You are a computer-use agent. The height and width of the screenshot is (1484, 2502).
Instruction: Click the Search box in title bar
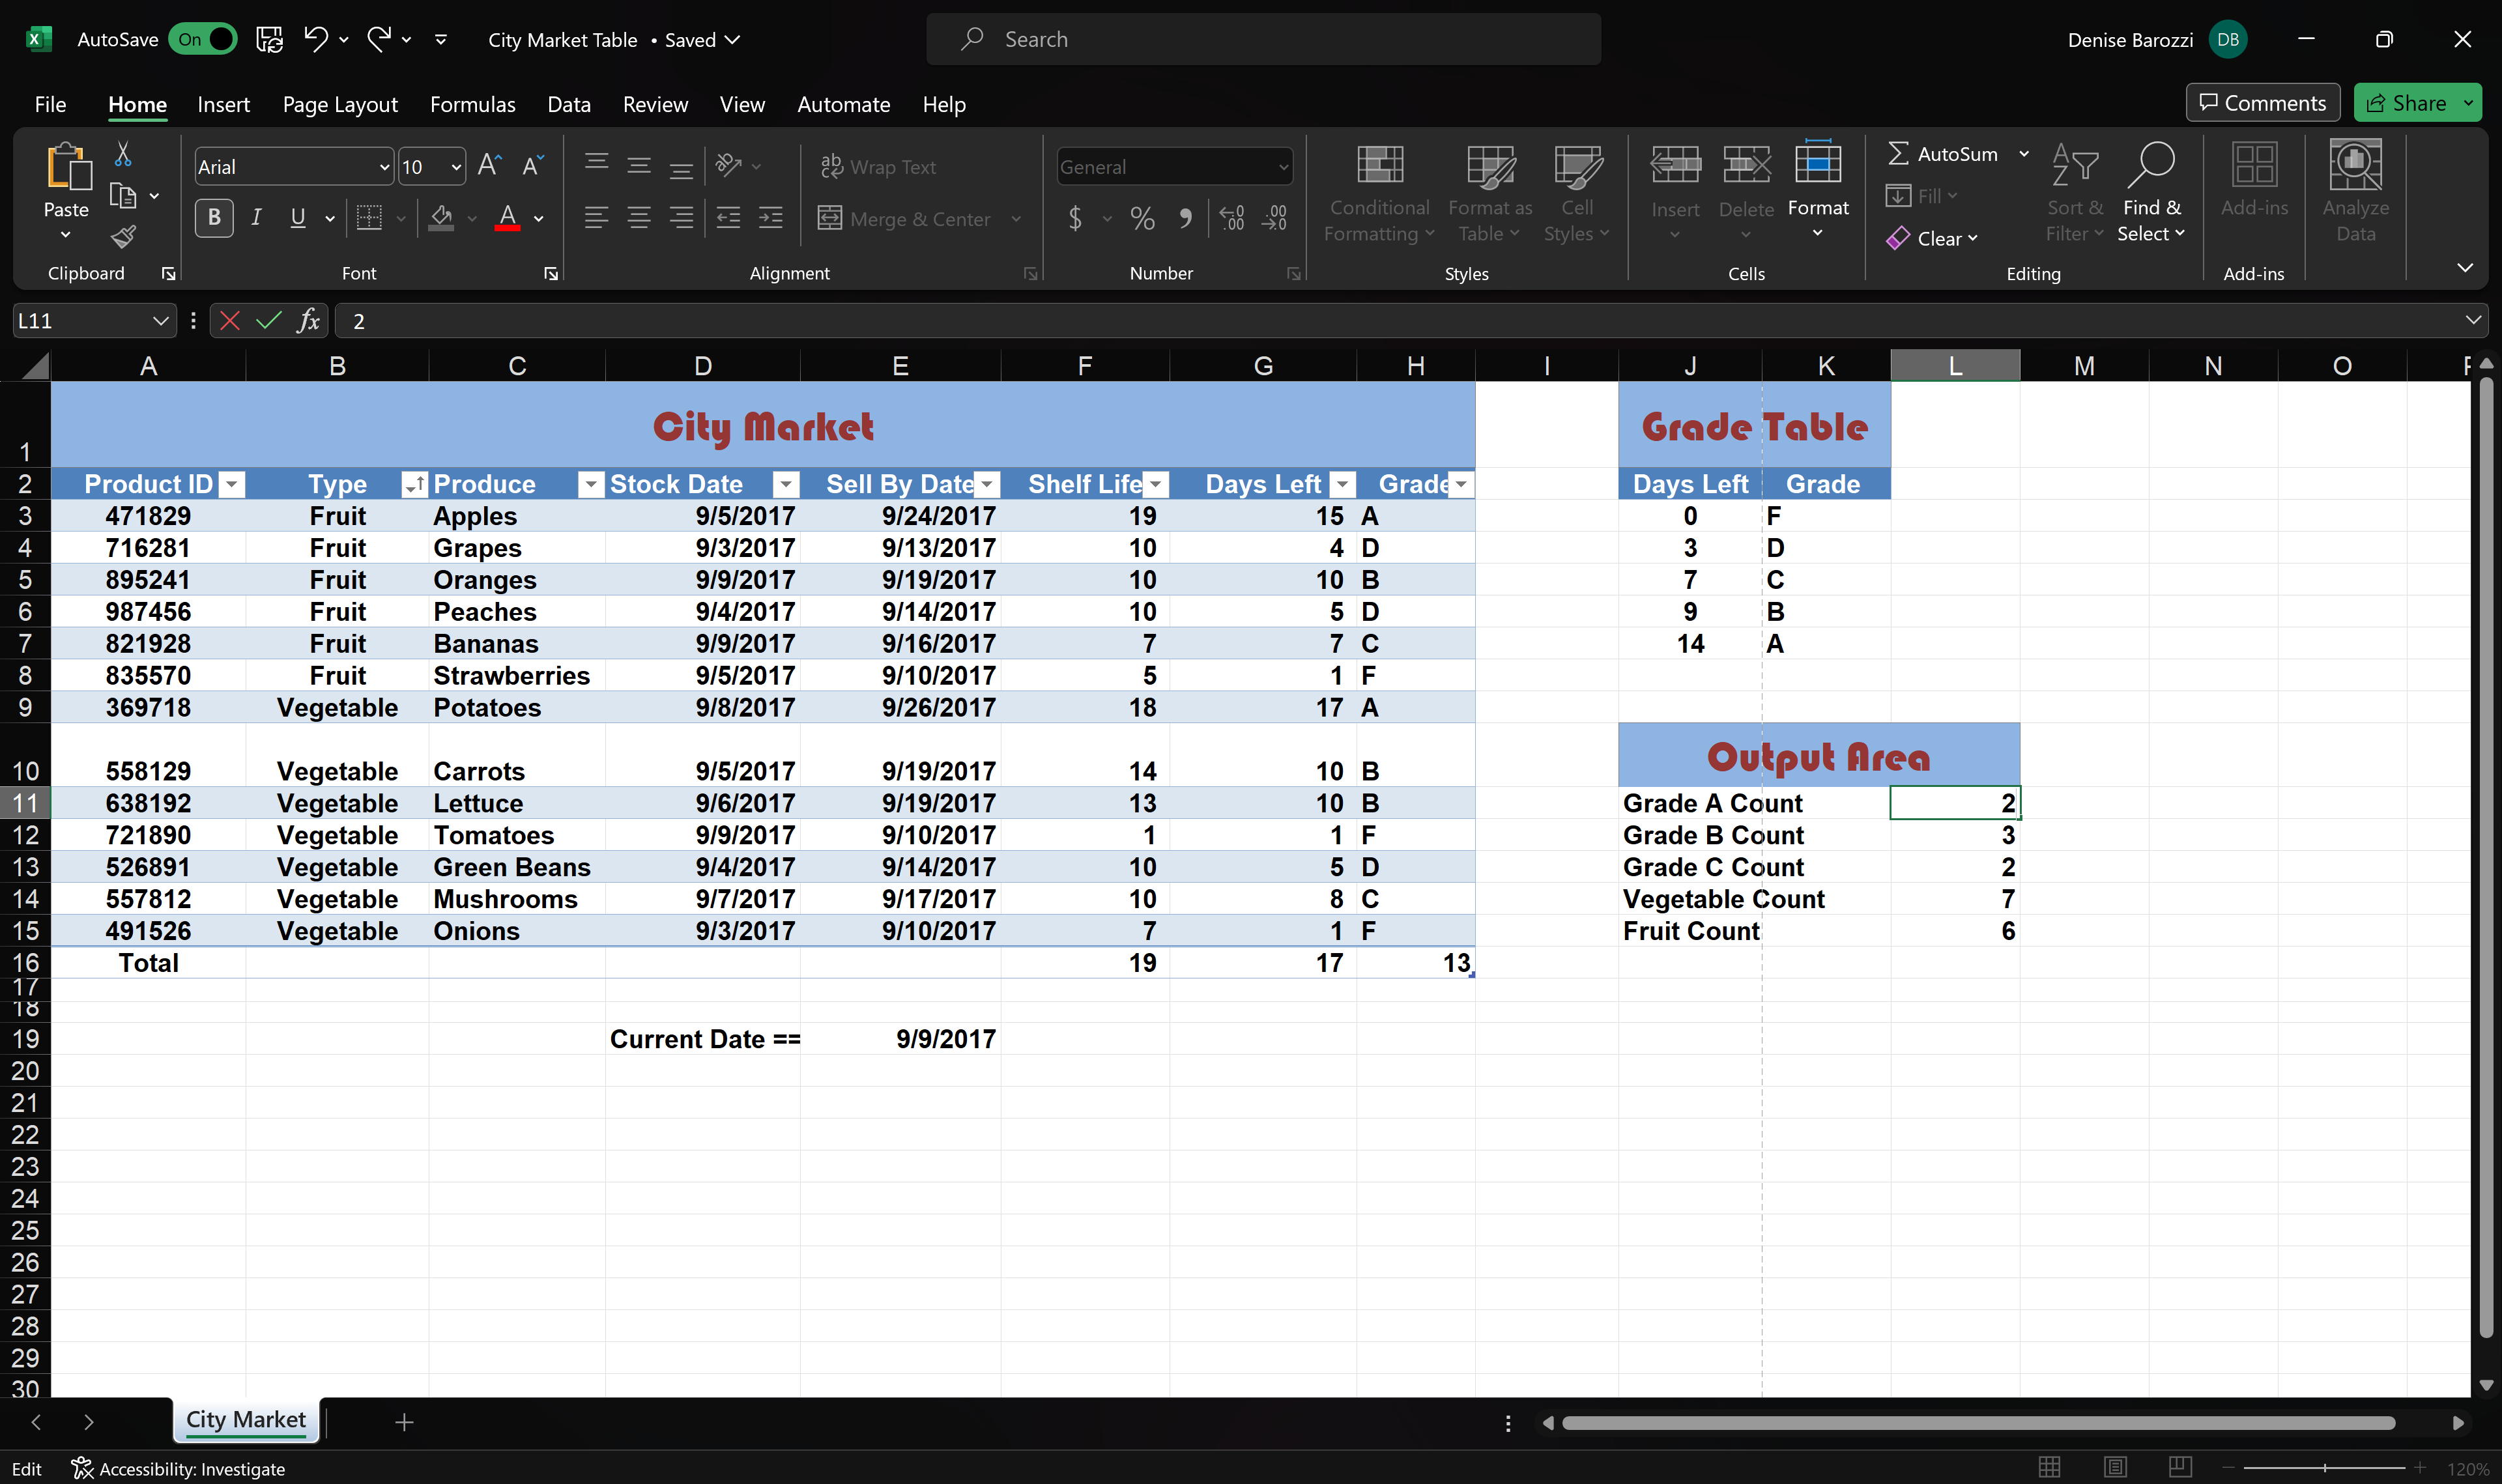pos(1262,40)
